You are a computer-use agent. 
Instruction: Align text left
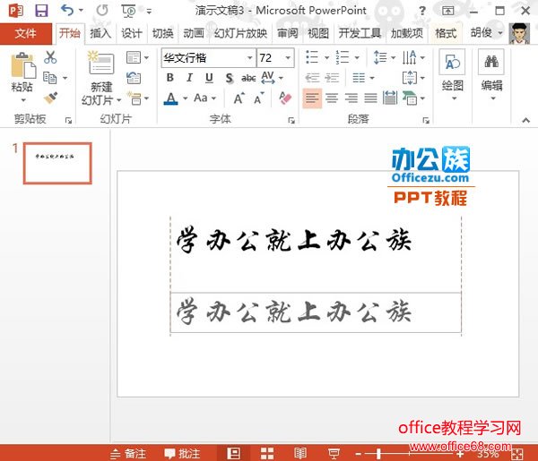(x=312, y=98)
